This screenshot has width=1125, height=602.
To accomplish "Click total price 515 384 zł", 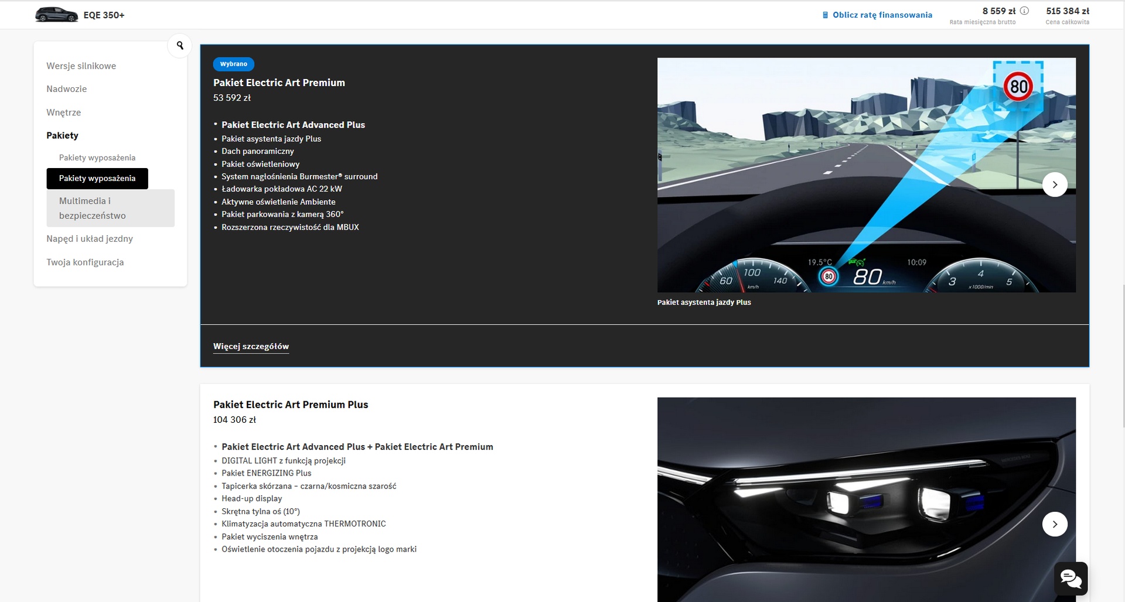I will click(x=1068, y=11).
